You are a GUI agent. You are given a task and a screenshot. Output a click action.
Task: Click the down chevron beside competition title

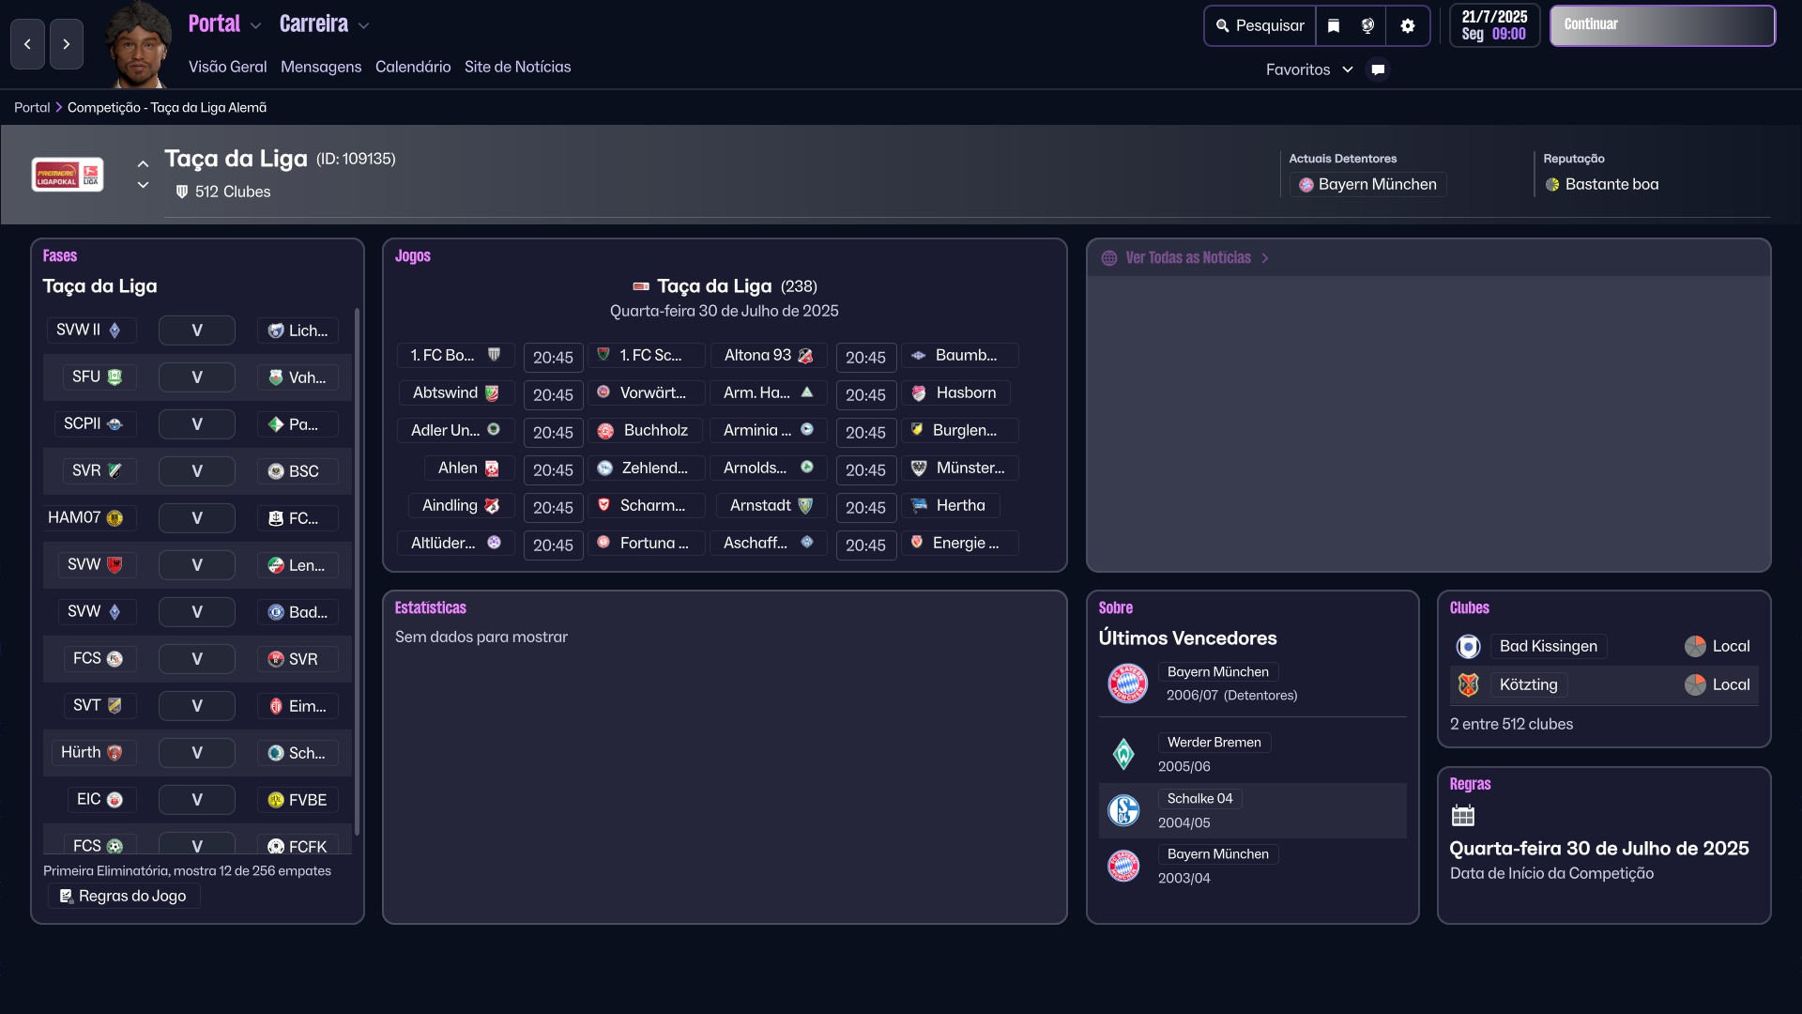(x=143, y=185)
